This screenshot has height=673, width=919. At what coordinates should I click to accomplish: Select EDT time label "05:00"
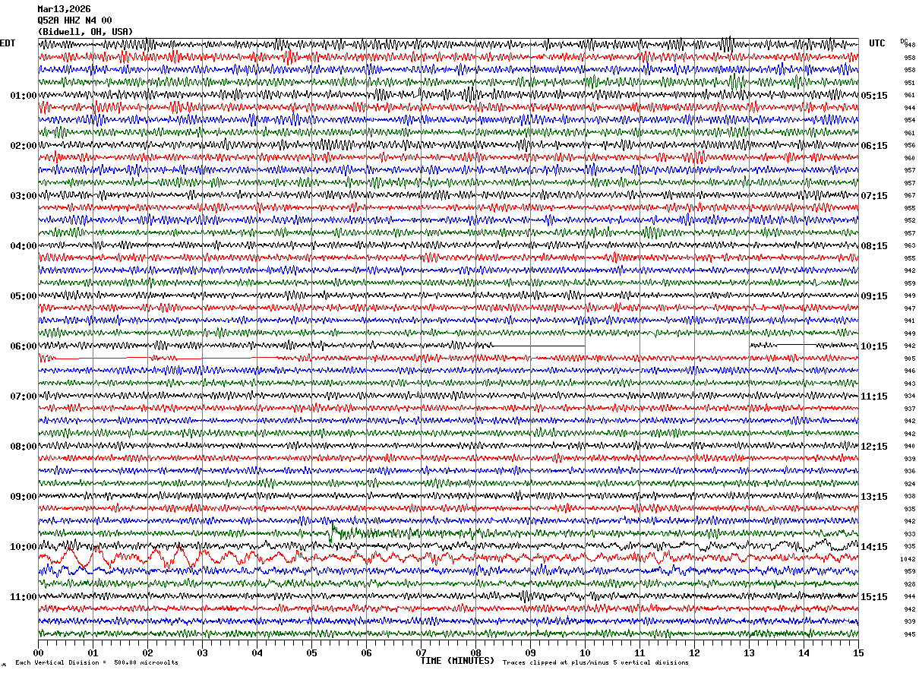24,296
